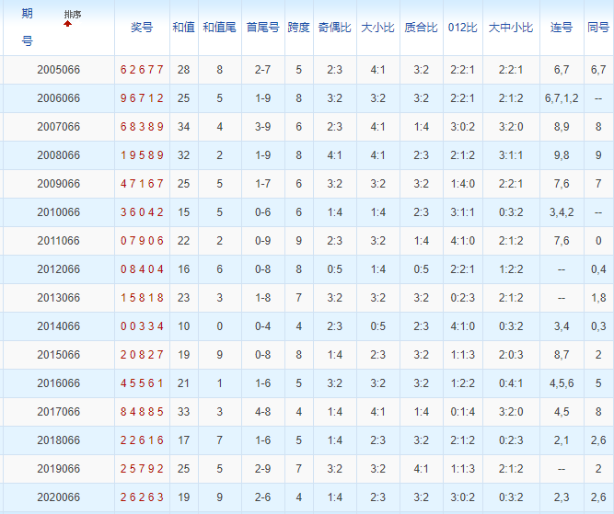
Task: Select winning number 4 7 1 6 7
Action: coord(142,184)
